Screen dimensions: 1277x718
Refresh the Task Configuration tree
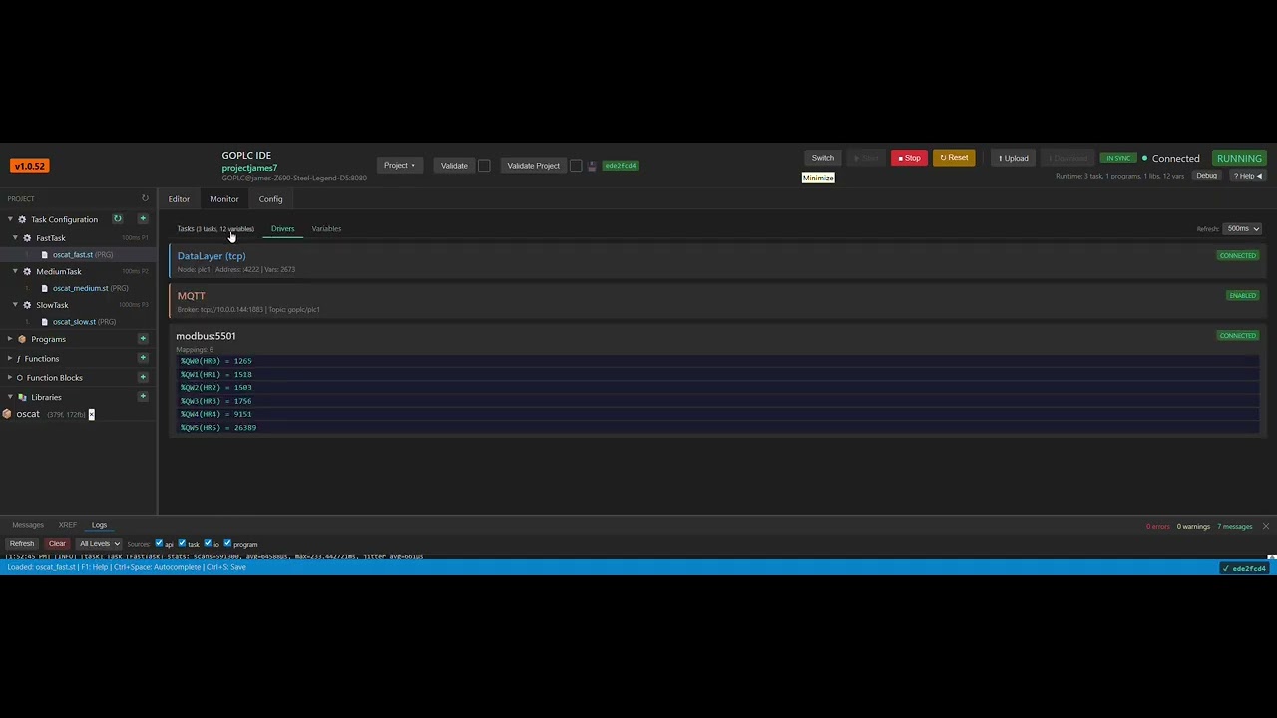pyautogui.click(x=117, y=219)
